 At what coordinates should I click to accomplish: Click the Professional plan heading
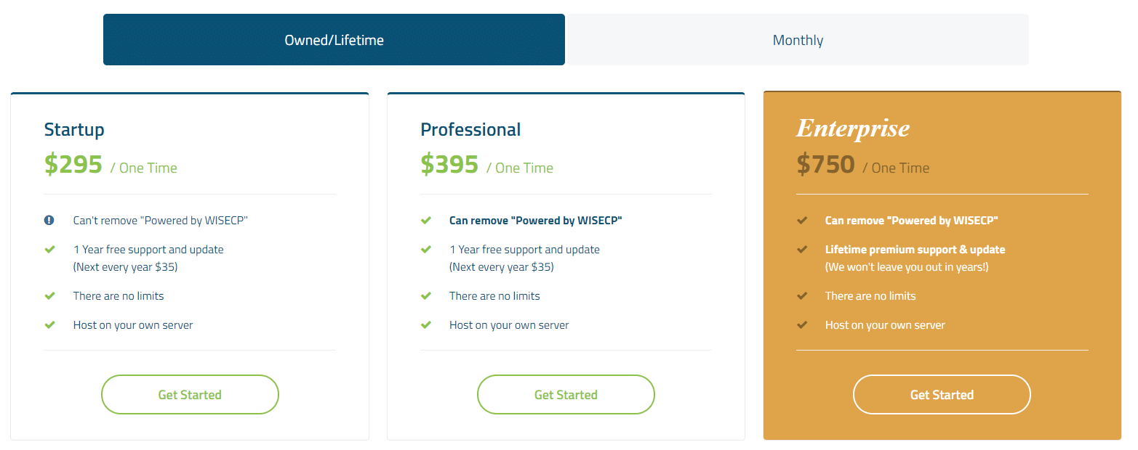point(470,129)
